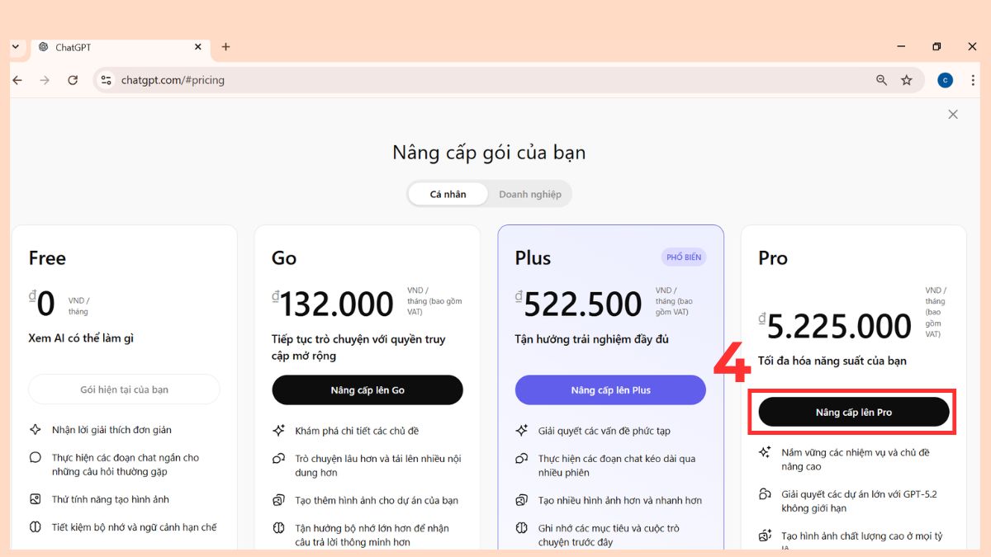
Task: Click Nâng cấp lên Plus button
Action: point(610,389)
